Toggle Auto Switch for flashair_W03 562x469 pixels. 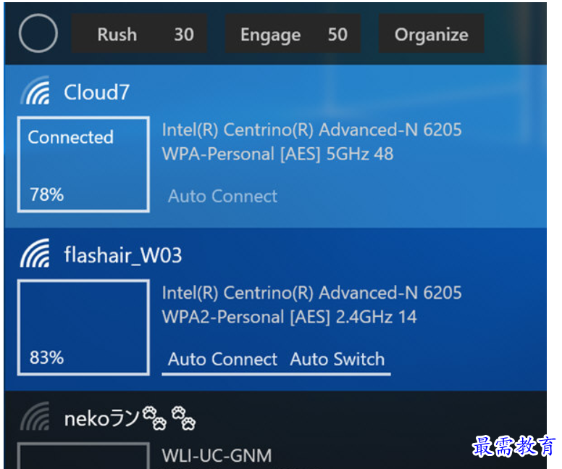tap(337, 359)
